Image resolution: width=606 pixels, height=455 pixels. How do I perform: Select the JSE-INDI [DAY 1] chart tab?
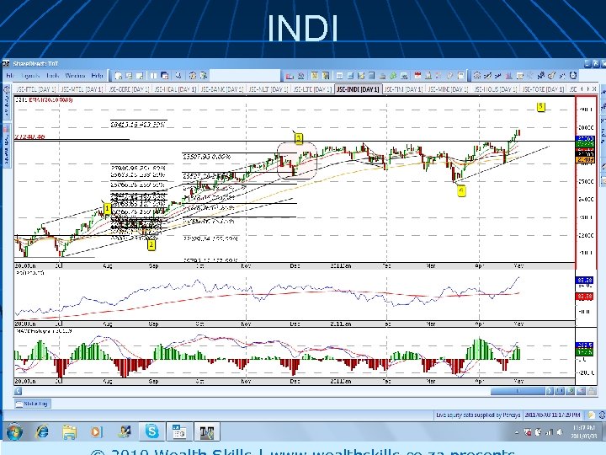(x=358, y=89)
